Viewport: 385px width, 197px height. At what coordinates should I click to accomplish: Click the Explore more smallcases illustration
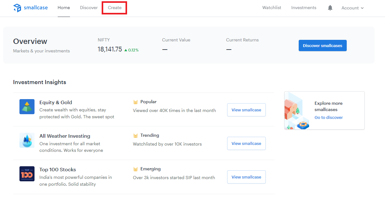[297, 111]
